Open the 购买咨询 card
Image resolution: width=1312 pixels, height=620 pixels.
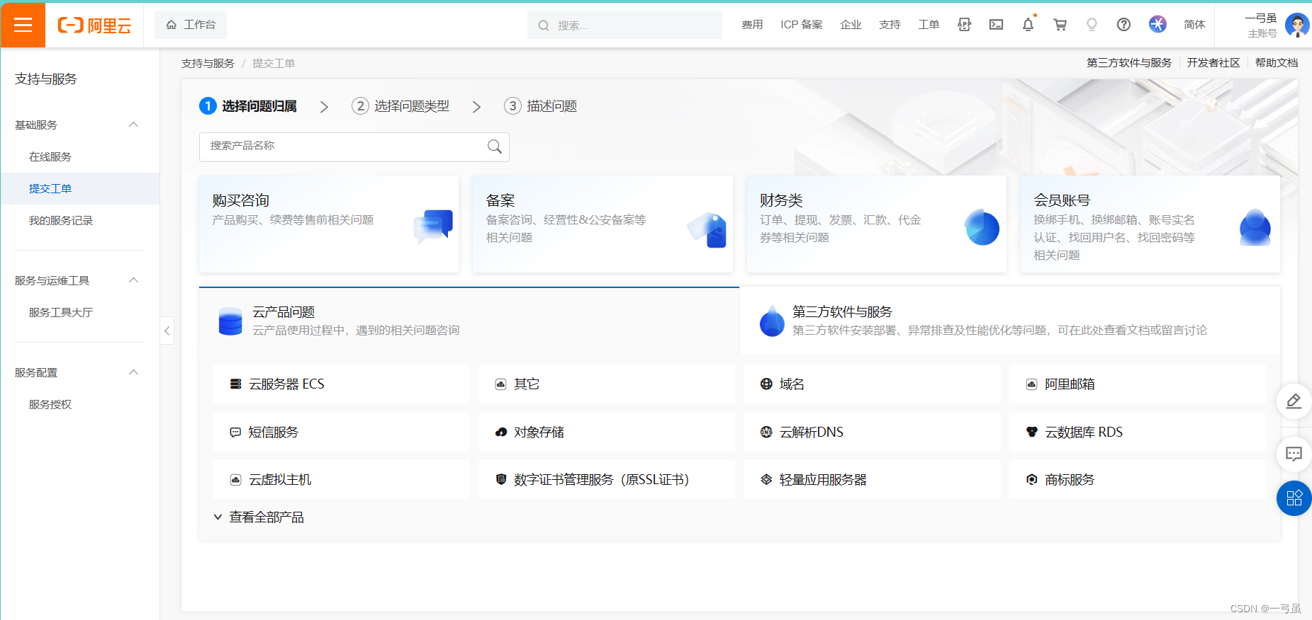329,224
